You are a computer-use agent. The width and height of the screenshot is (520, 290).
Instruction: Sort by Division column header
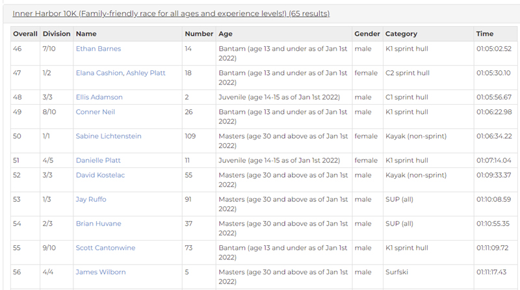point(57,34)
